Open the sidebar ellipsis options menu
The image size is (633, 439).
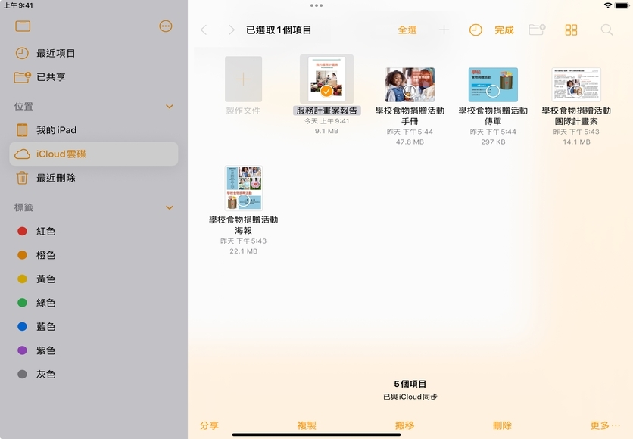(166, 26)
